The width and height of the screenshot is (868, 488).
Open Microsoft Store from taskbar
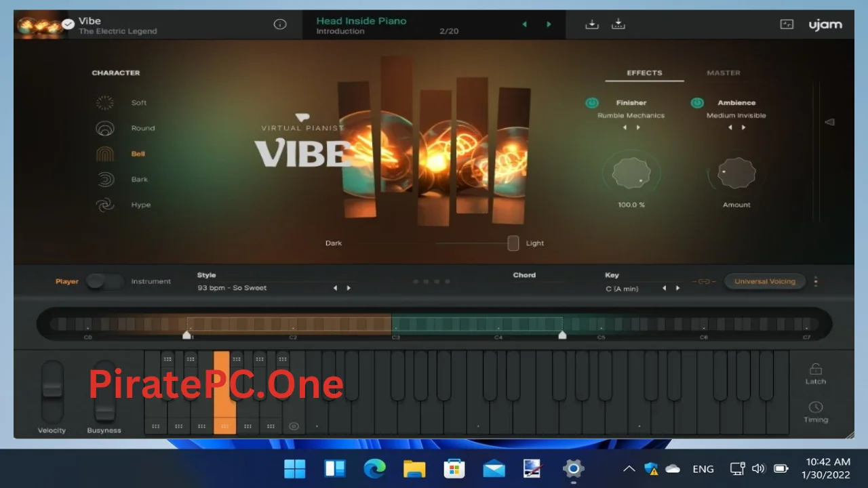pos(454,468)
